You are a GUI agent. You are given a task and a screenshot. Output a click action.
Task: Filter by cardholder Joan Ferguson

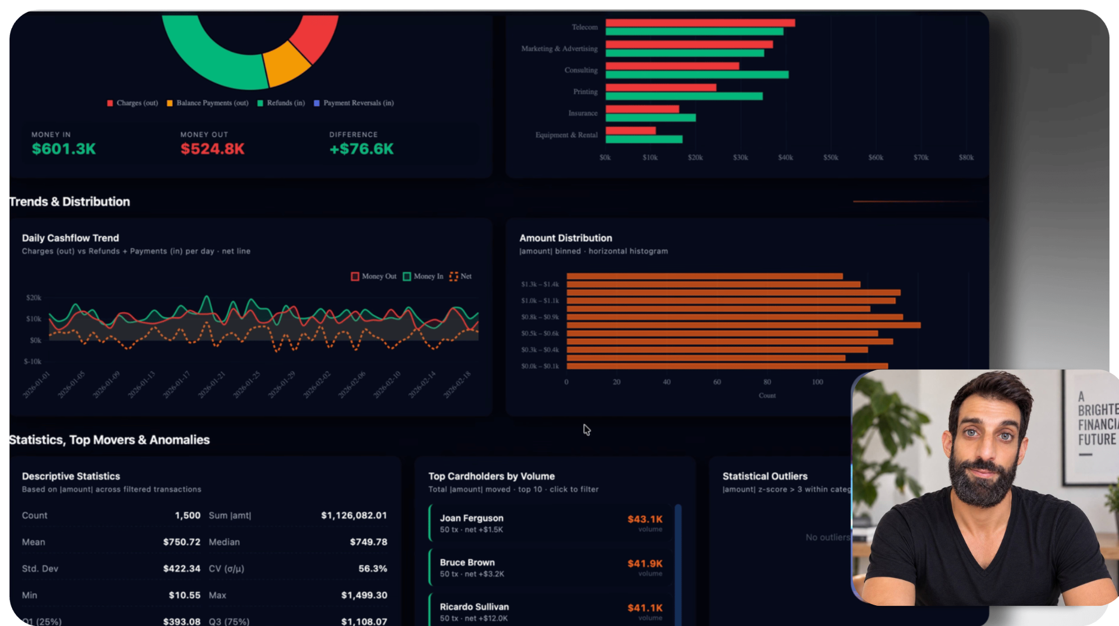(x=551, y=523)
